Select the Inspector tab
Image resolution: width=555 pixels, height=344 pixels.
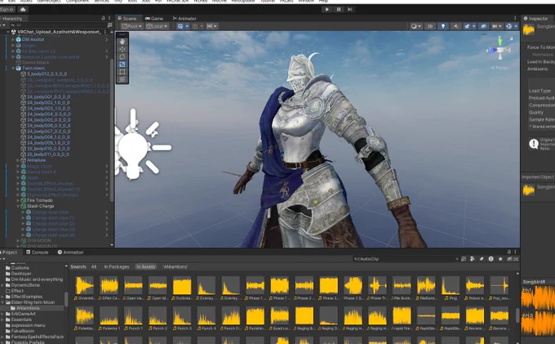point(535,19)
